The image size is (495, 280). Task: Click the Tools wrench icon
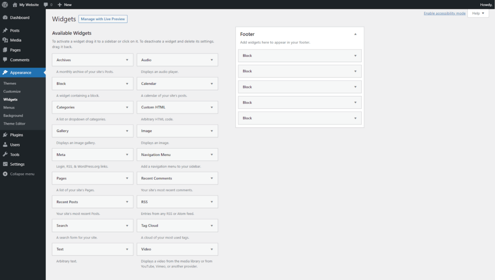pos(5,154)
